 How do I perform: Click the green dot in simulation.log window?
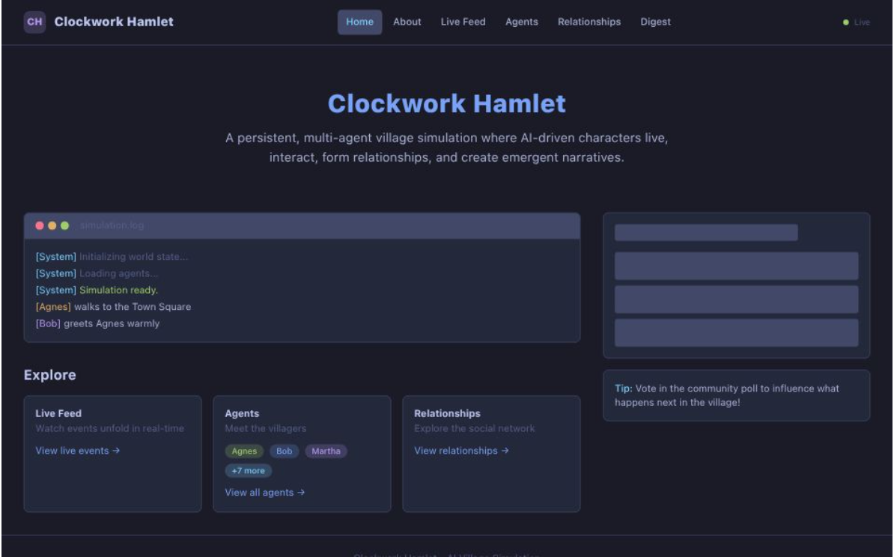64,225
